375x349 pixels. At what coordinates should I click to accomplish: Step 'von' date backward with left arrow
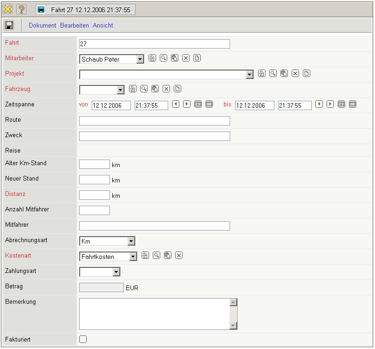pos(176,104)
